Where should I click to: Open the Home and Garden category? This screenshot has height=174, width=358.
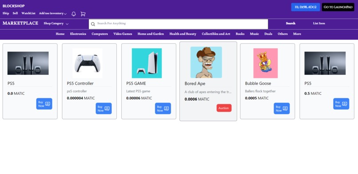click(151, 34)
